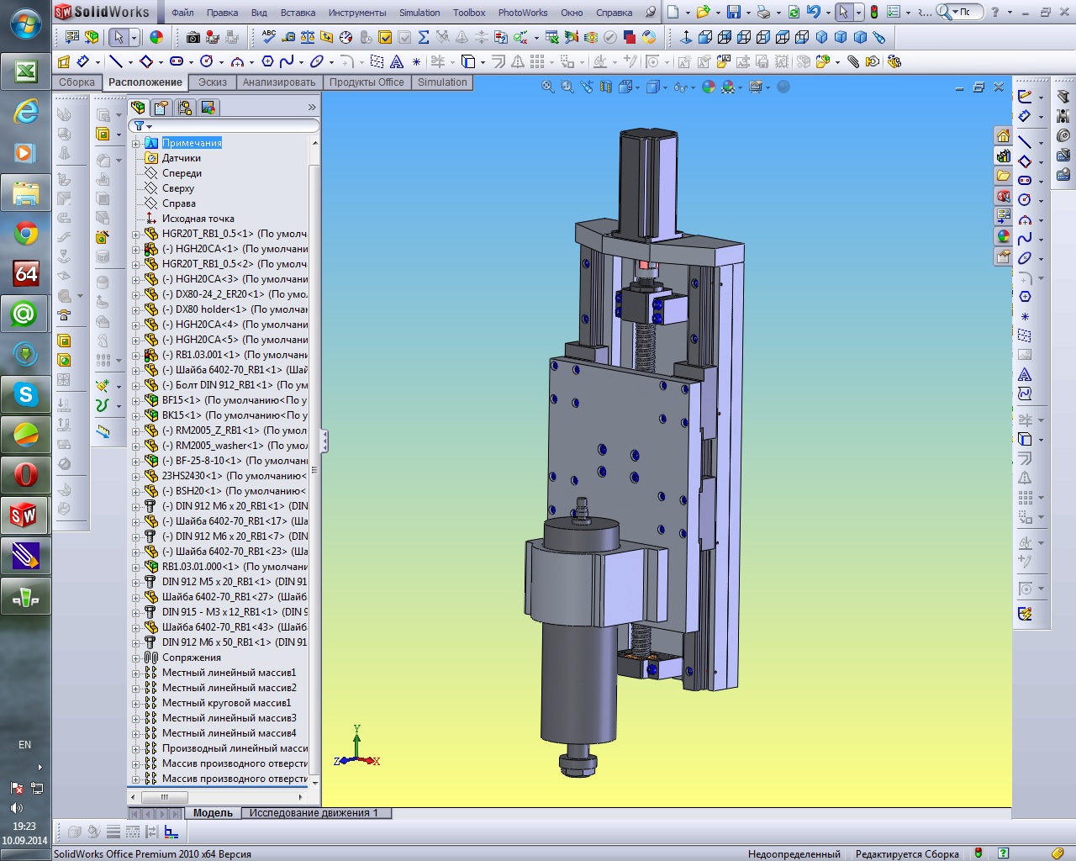
Task: Select the Line sketch tool
Action: click(116, 61)
